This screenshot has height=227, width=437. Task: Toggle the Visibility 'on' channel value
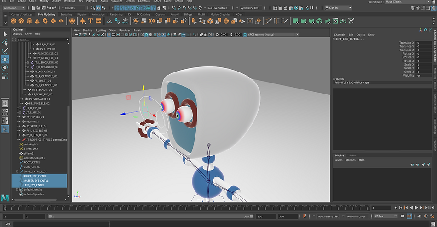coord(424,75)
